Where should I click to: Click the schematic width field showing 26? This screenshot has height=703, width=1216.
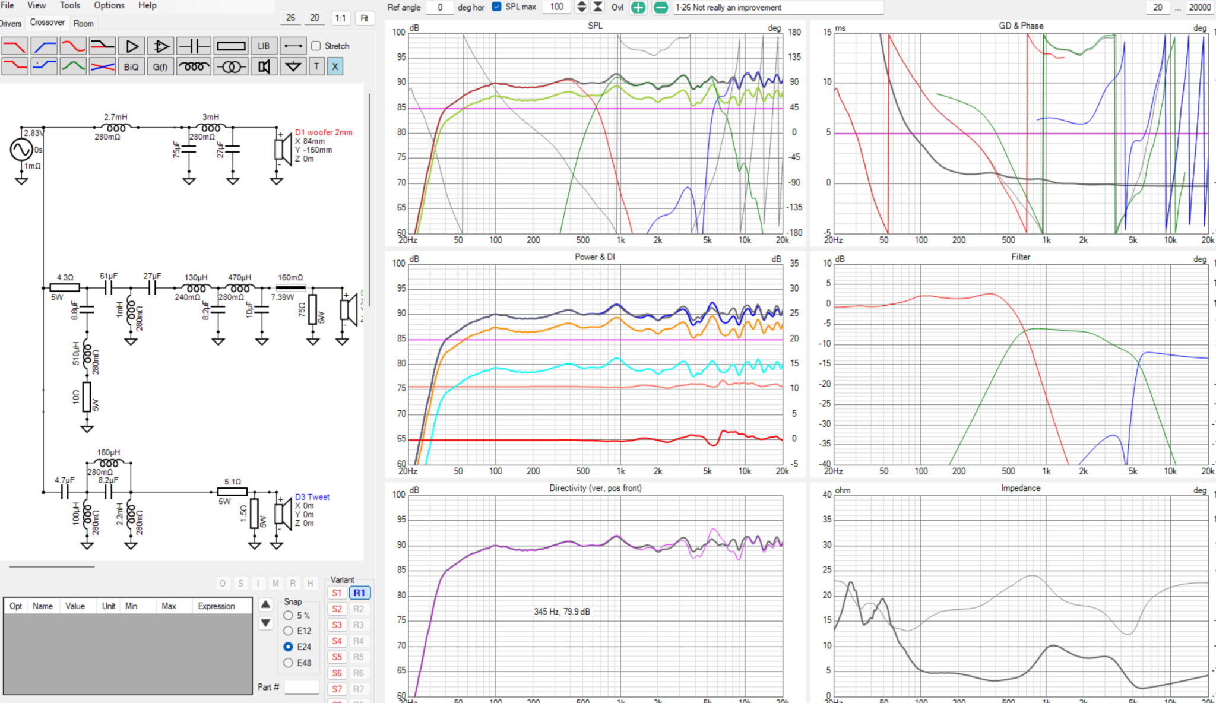pyautogui.click(x=290, y=18)
